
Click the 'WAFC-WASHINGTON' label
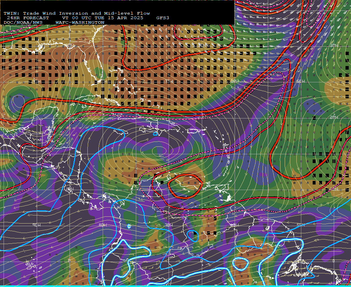tap(80, 23)
